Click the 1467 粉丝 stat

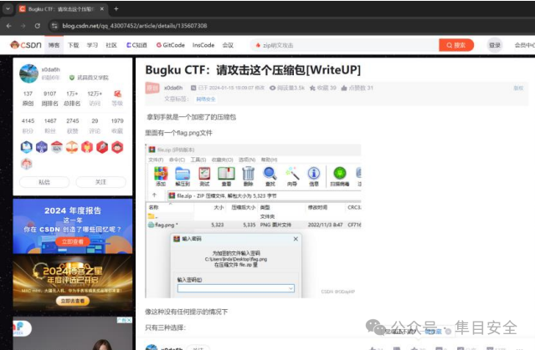pos(50,125)
